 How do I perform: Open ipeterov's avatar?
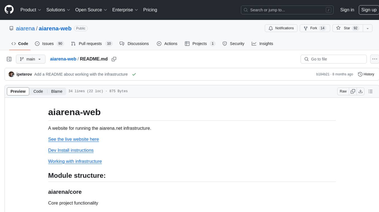(x=11, y=74)
